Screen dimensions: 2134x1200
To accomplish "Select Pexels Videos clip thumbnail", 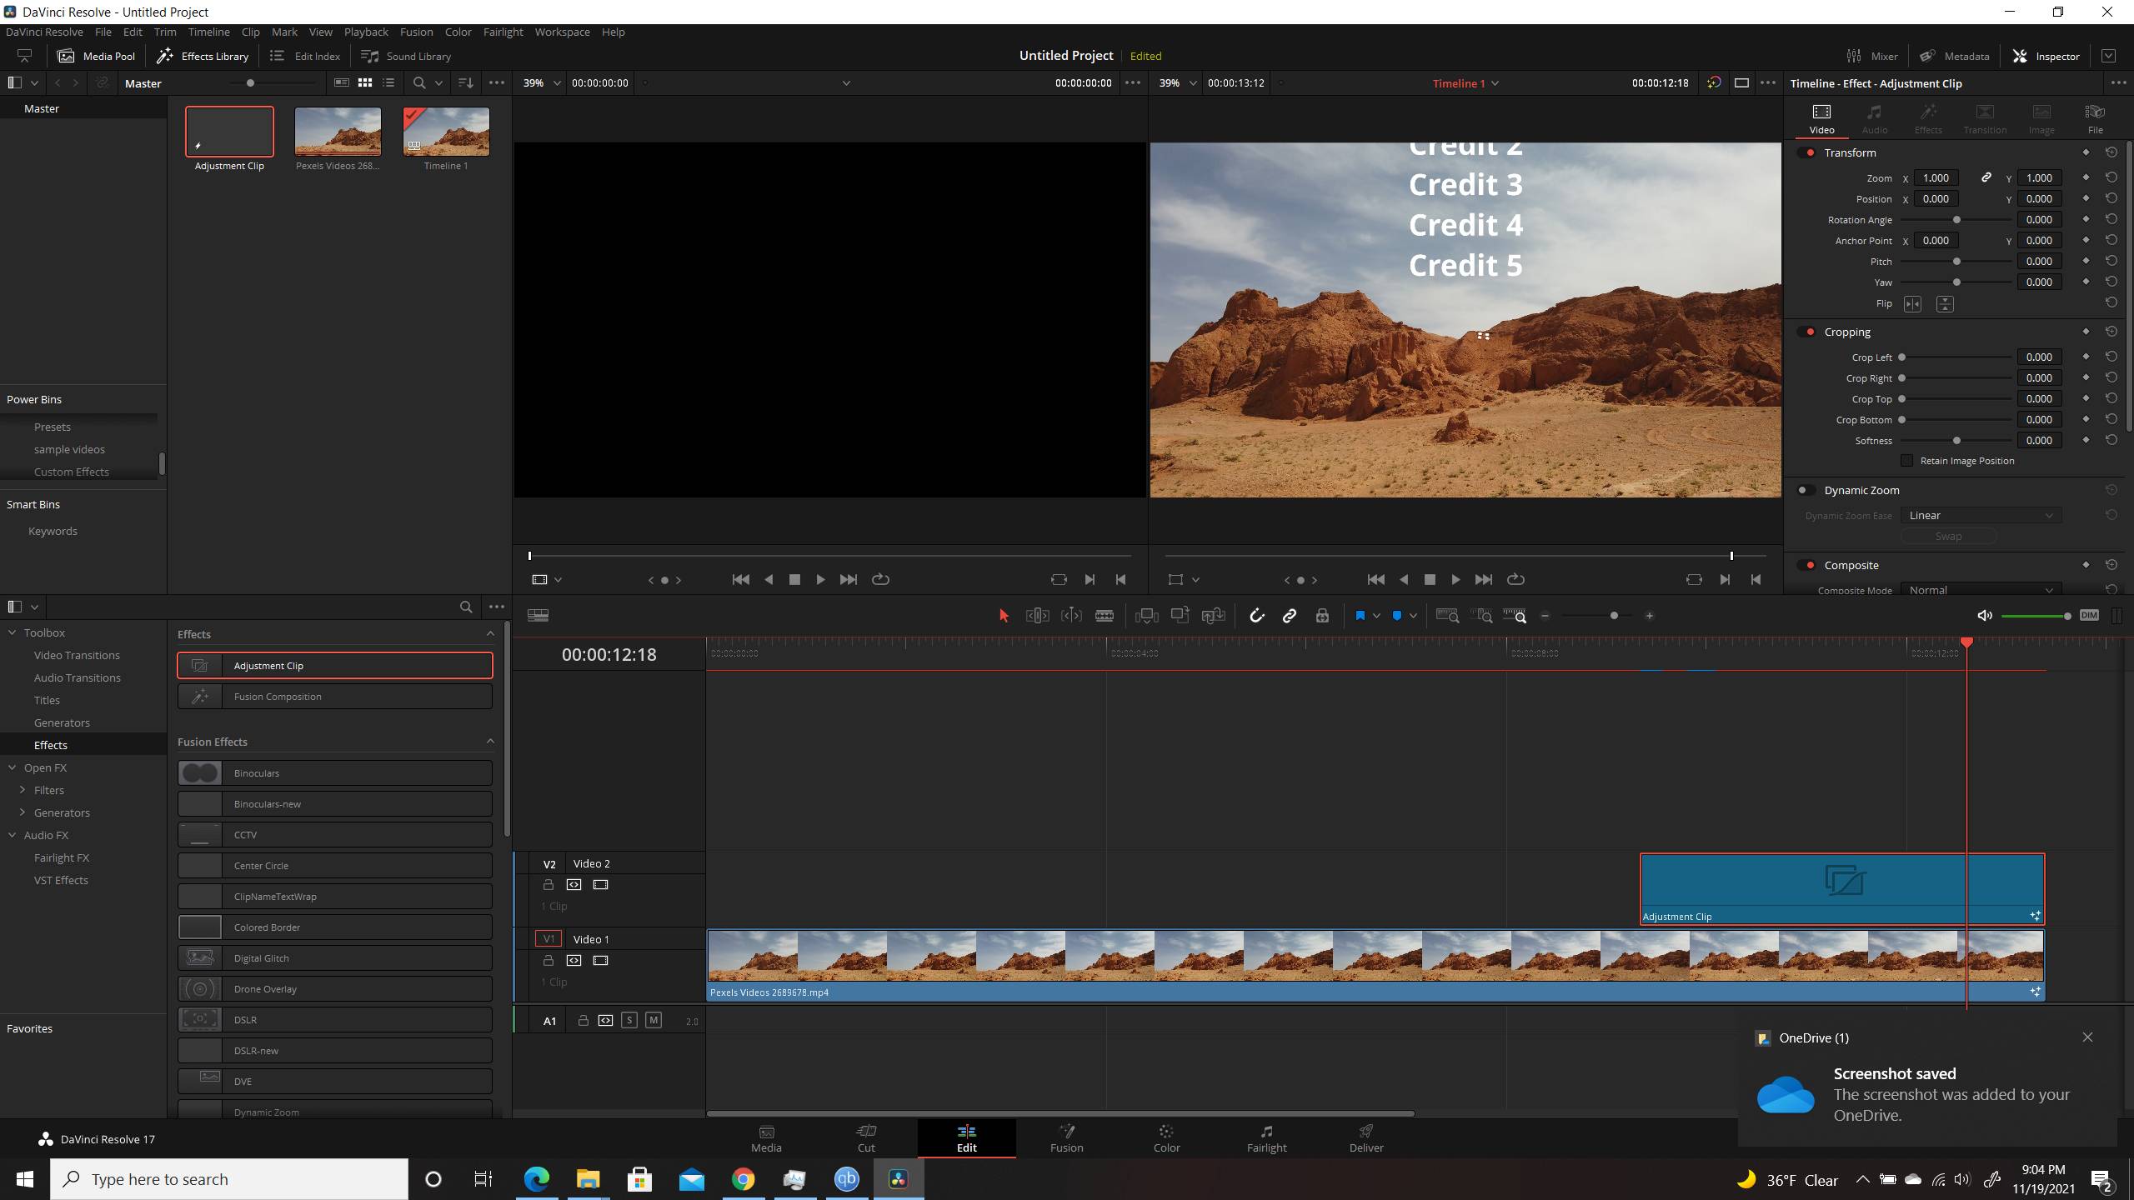I will pyautogui.click(x=338, y=132).
